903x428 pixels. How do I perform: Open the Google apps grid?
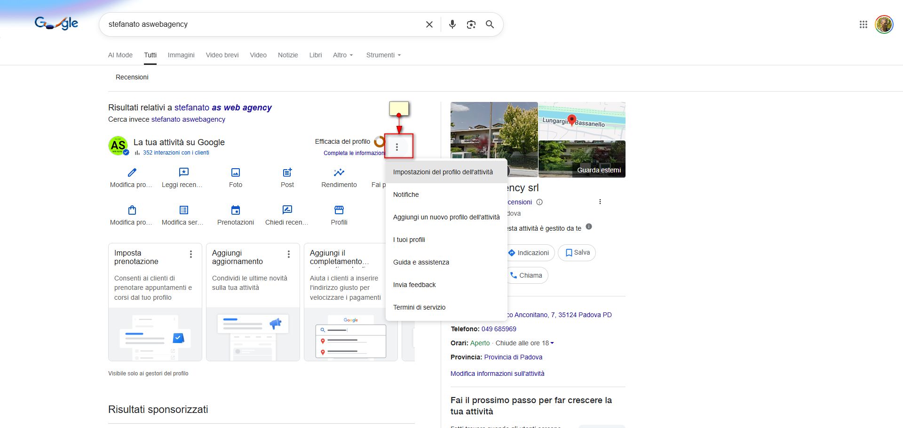tap(863, 24)
